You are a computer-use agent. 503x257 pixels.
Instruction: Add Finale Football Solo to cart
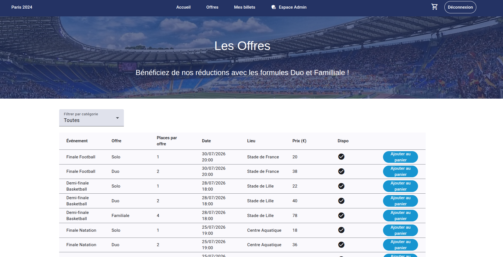point(400,157)
